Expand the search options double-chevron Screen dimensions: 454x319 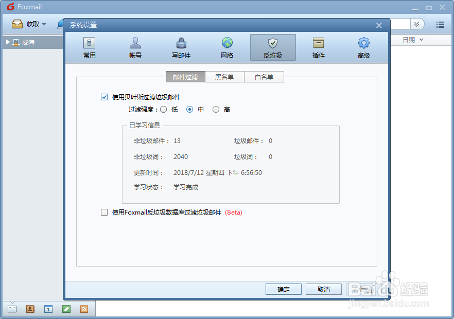point(416,24)
